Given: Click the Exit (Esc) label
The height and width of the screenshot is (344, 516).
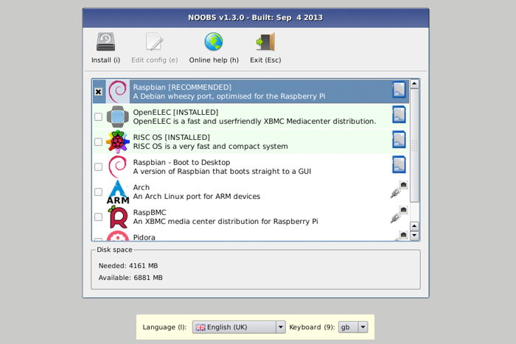Looking at the screenshot, I should click(265, 60).
